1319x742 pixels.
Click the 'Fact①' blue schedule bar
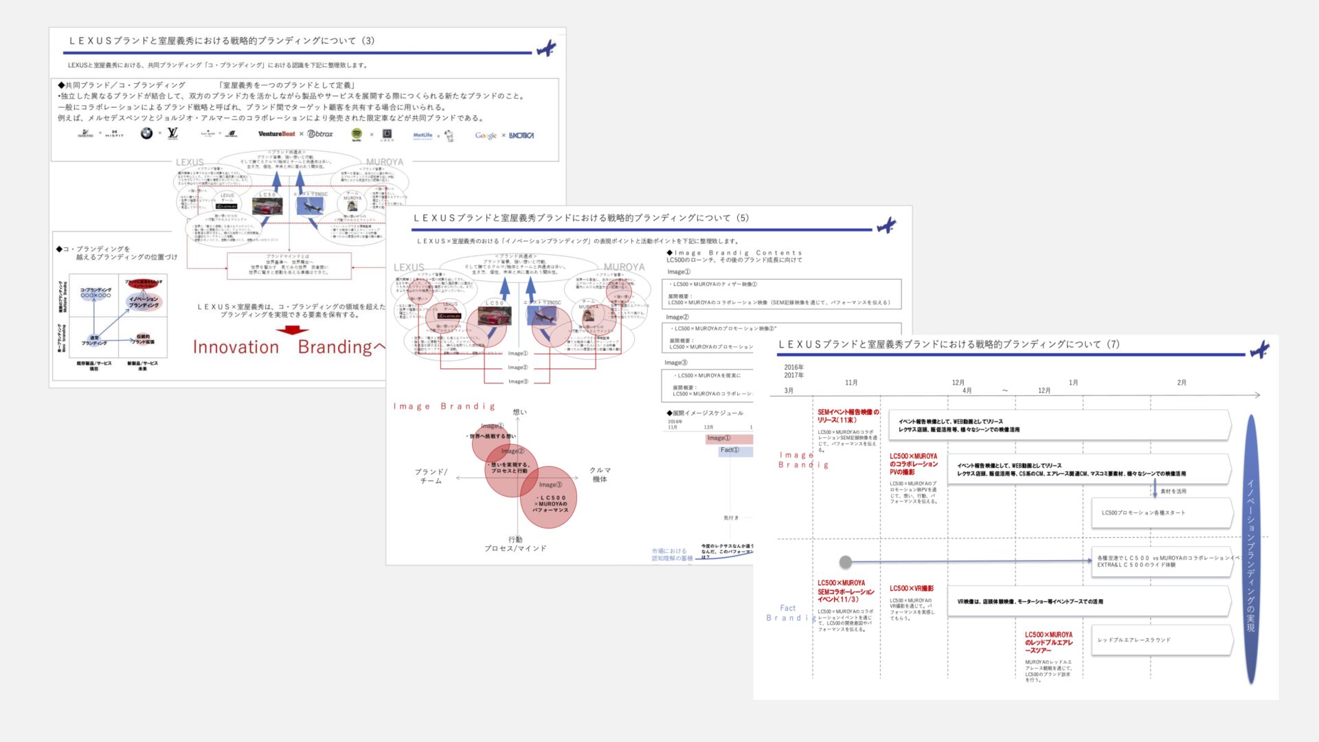[x=735, y=451]
